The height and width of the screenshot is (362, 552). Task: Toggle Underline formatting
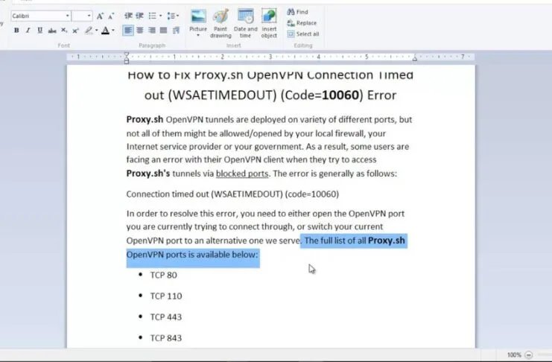[39, 31]
